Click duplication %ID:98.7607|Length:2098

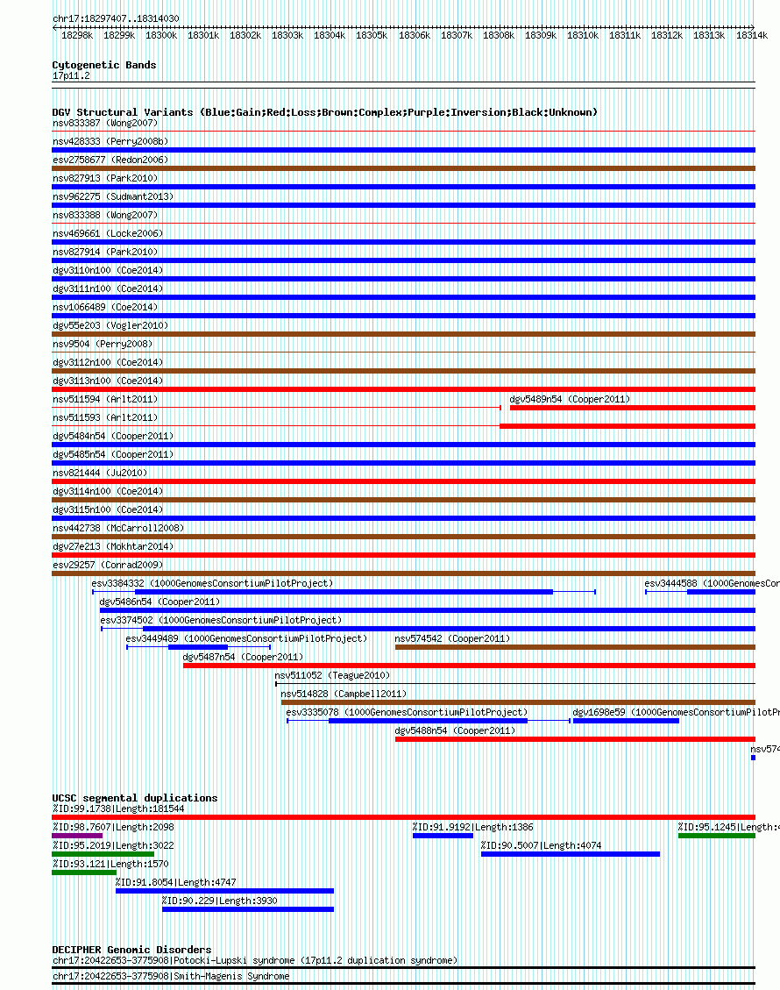pos(113,827)
